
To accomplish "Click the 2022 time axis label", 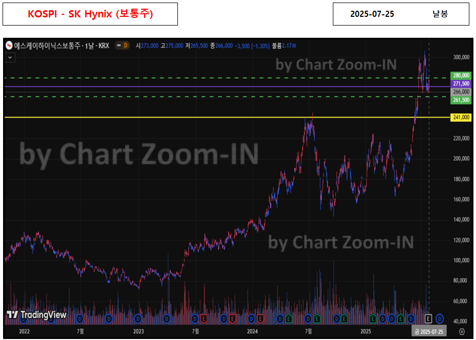I will (25, 331).
